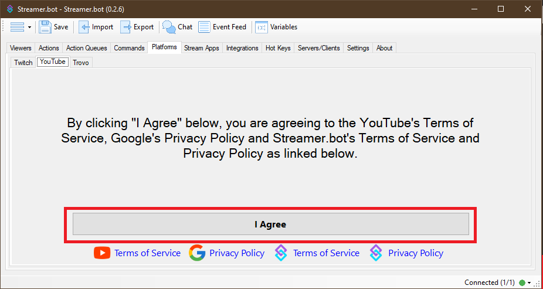Maximize the Streamer.bot window
Screen dimensions: 543x289
tap(500, 9)
